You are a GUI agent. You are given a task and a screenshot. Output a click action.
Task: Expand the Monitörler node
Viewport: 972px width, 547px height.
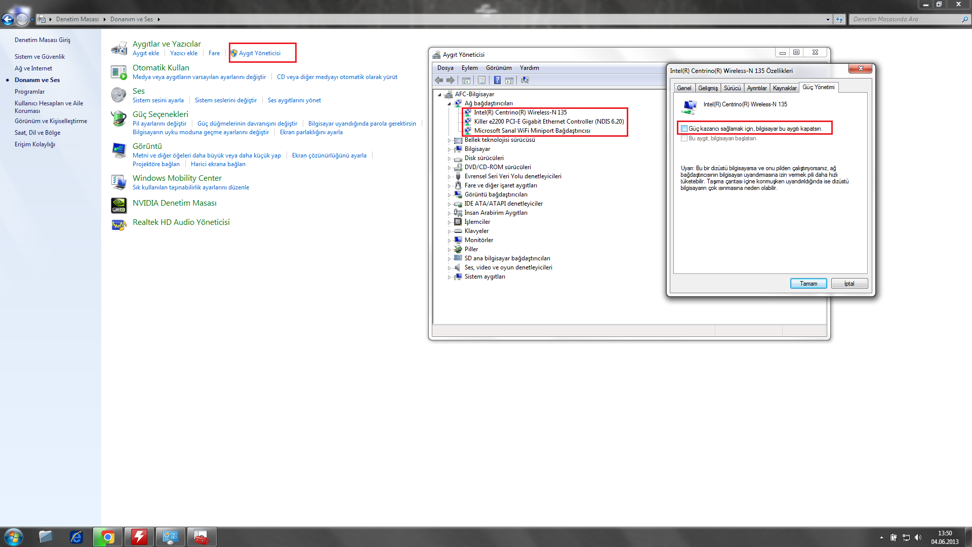[x=449, y=241]
